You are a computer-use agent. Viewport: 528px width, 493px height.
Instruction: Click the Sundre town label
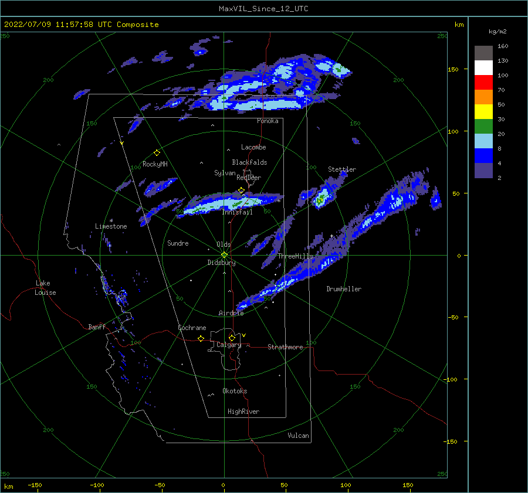point(178,243)
